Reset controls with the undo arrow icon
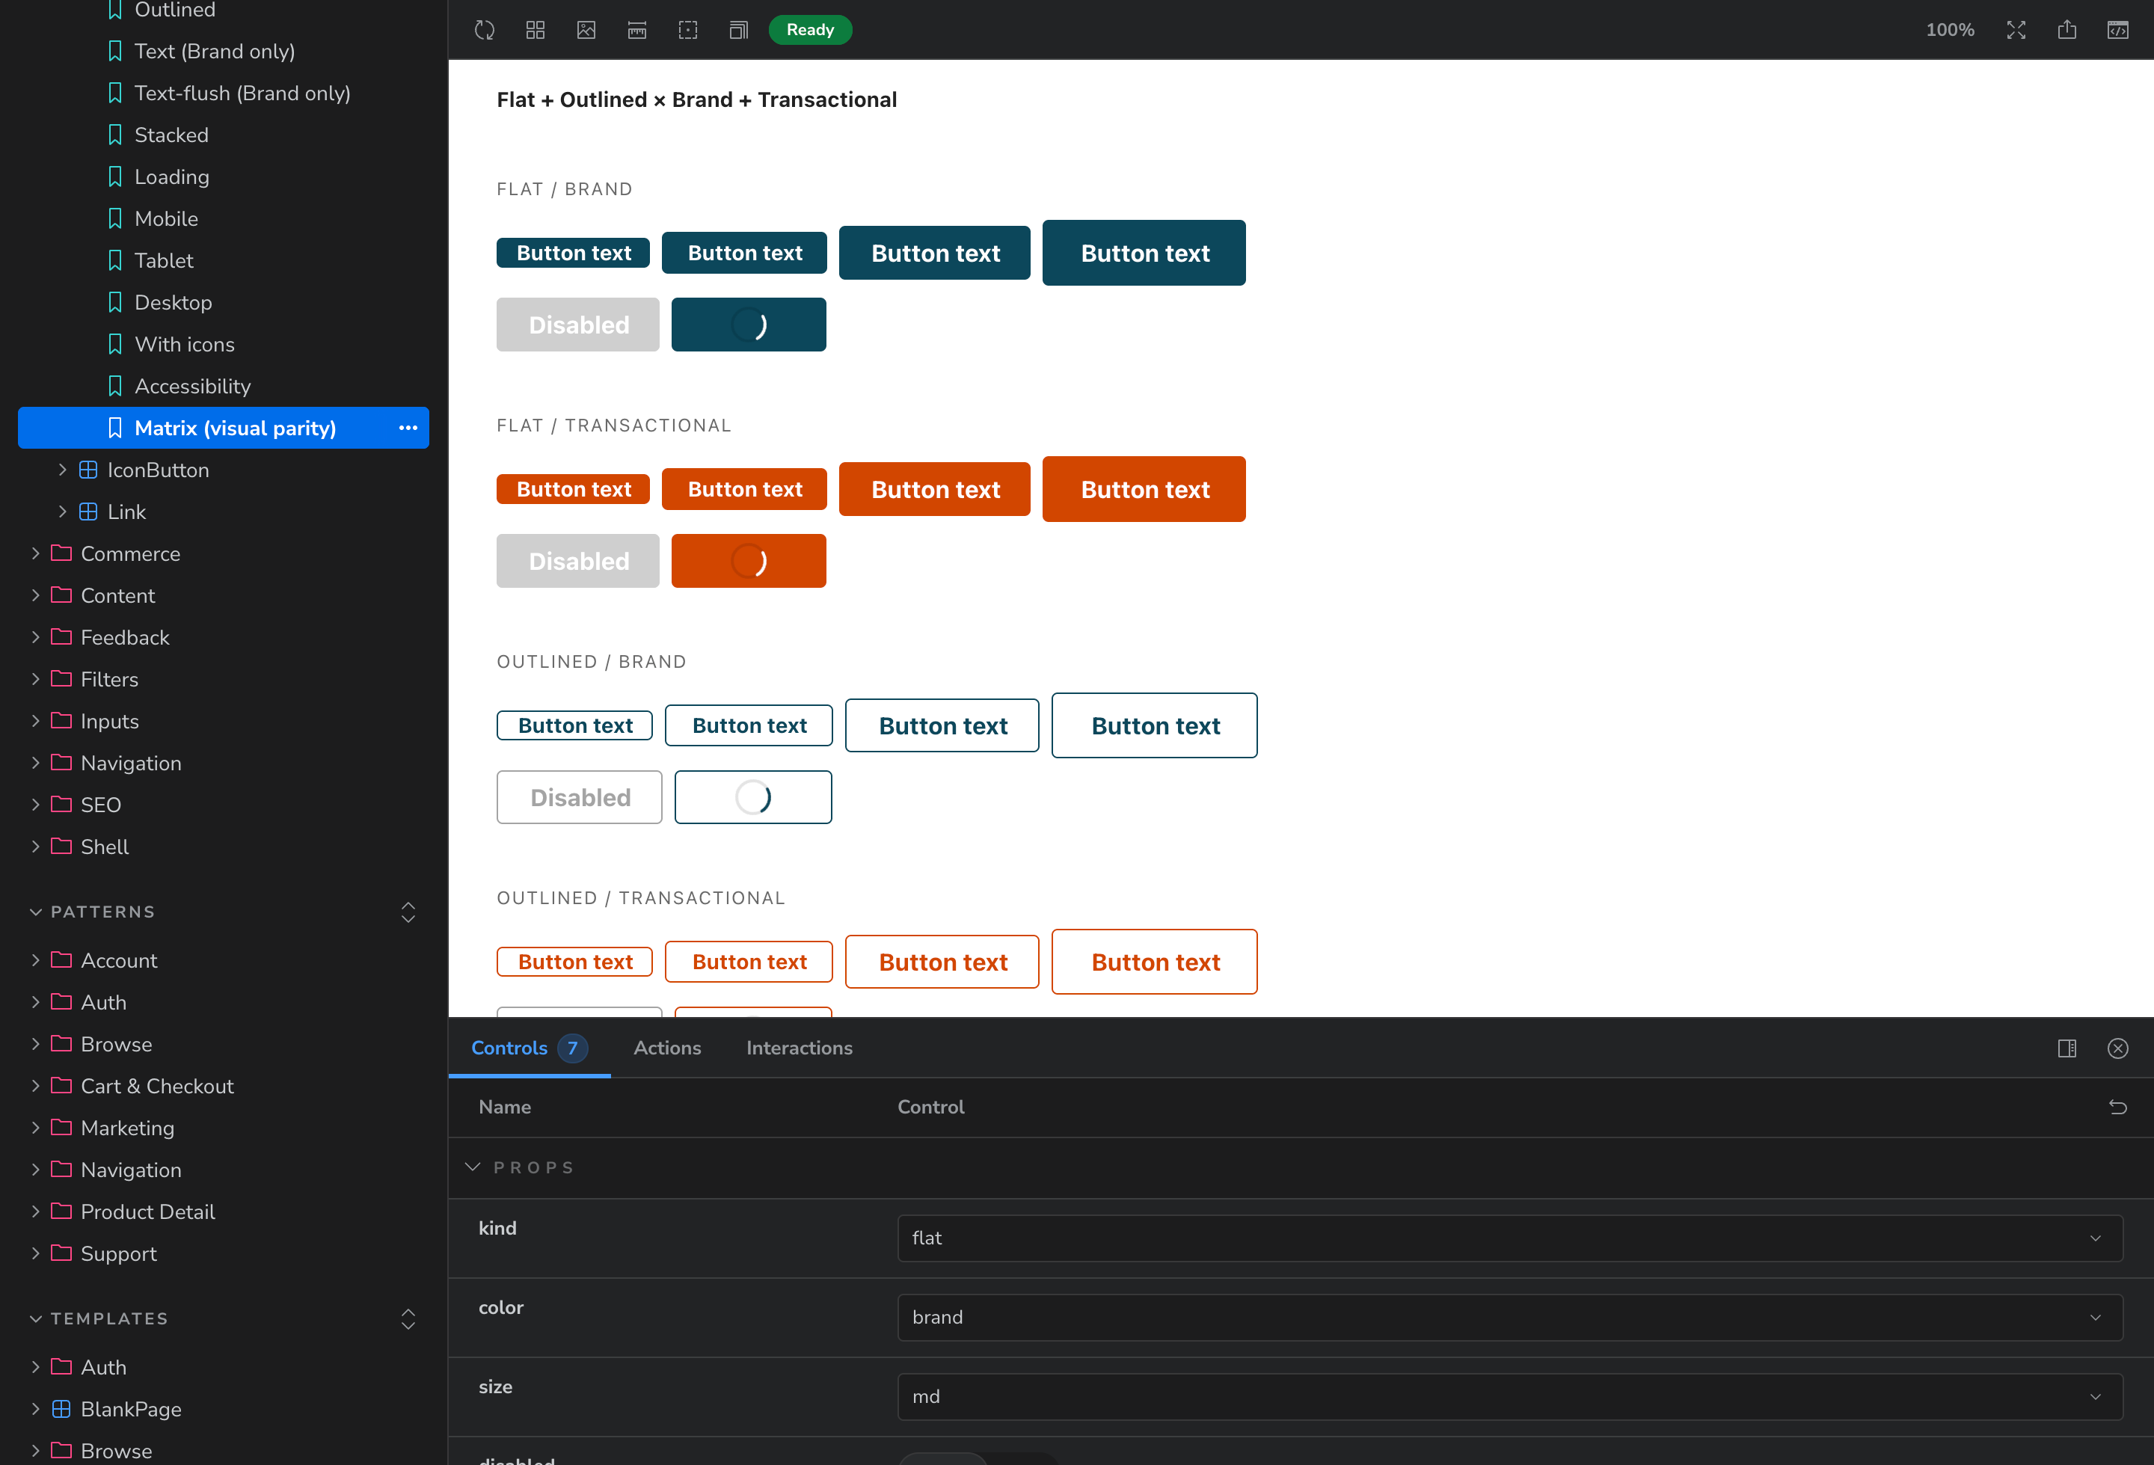 coord(2118,1106)
